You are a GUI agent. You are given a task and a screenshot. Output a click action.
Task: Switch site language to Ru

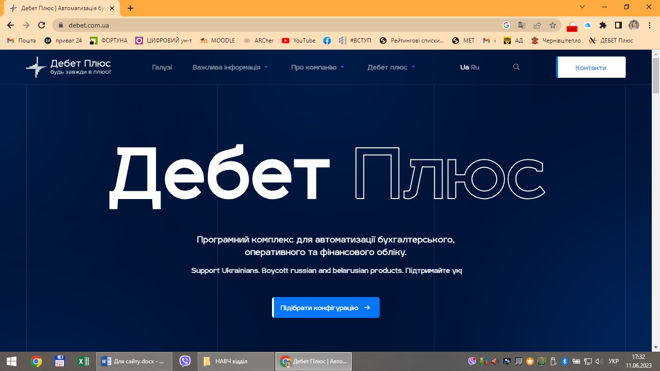pos(475,67)
